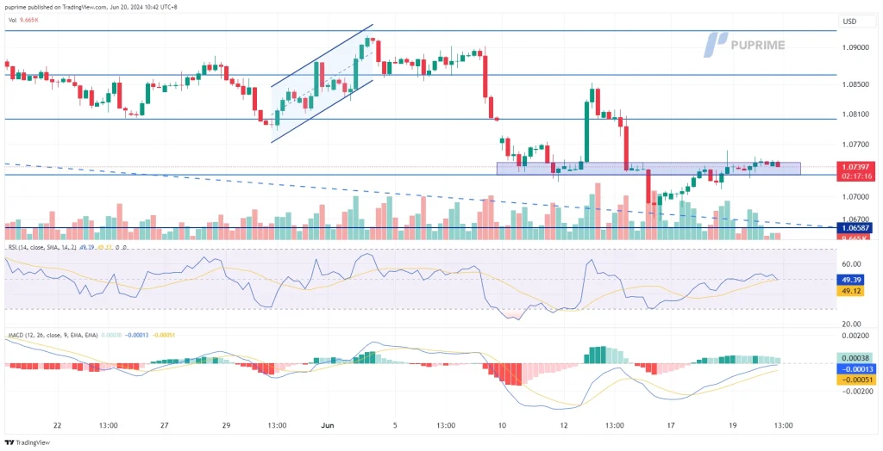Select the dashed descending trendline
This screenshot has height=451, width=883.
259,185
